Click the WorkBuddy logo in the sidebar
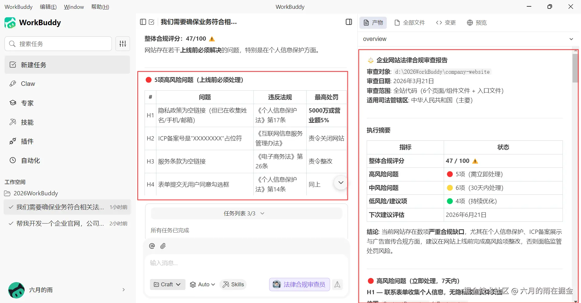Image resolution: width=581 pixels, height=303 pixels. coord(10,23)
